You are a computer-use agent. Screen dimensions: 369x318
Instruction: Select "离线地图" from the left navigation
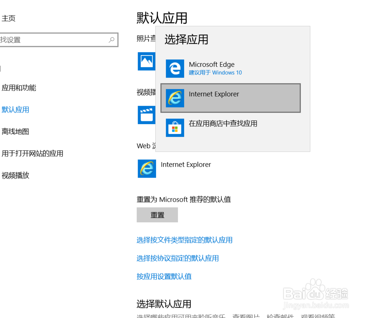click(x=15, y=131)
